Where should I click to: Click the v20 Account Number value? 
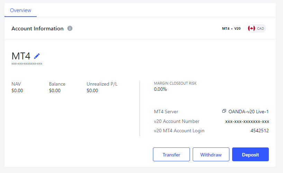pyautogui.click(x=247, y=121)
